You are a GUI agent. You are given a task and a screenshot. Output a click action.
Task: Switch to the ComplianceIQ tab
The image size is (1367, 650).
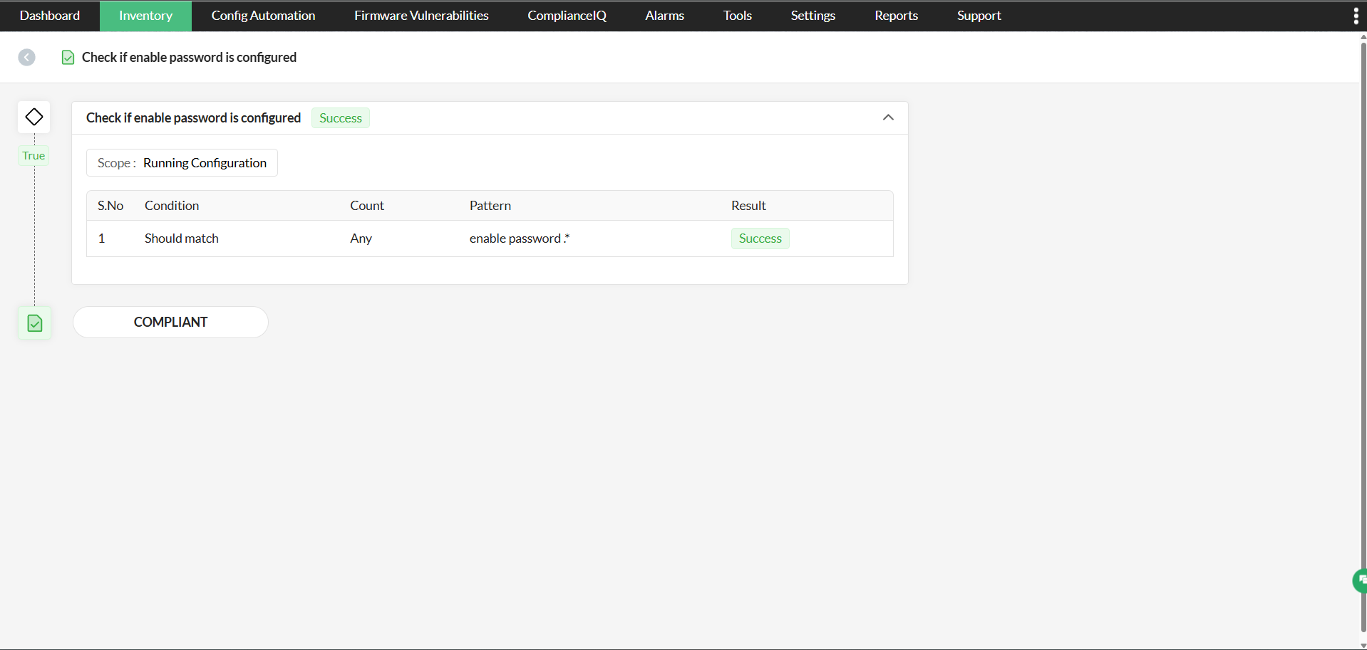pos(566,15)
